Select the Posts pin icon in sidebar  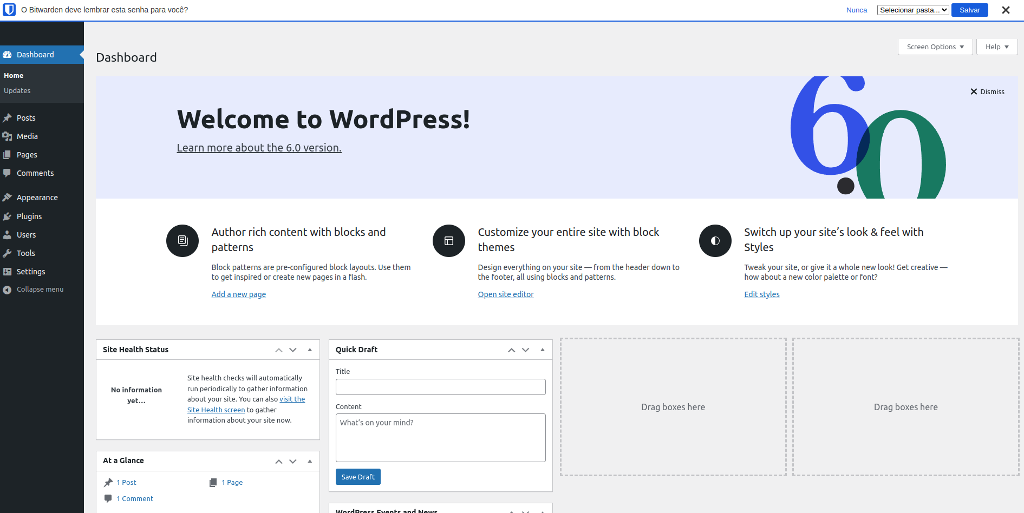[x=8, y=118]
